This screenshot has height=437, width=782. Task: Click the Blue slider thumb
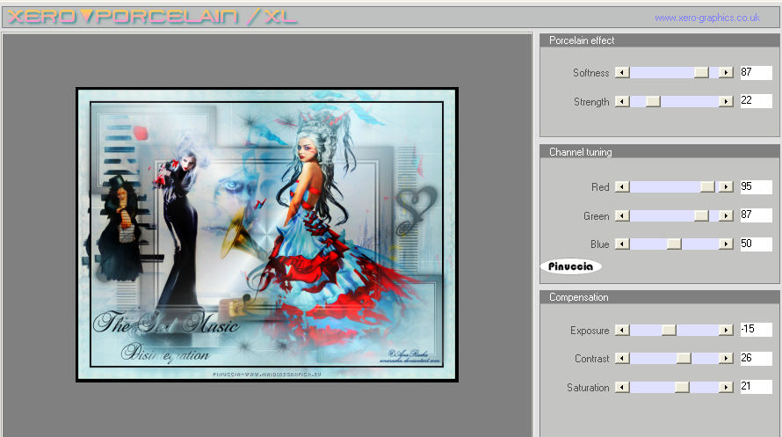(x=674, y=244)
